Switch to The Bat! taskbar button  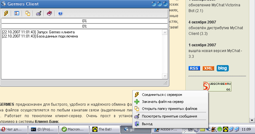click(x=105, y=129)
